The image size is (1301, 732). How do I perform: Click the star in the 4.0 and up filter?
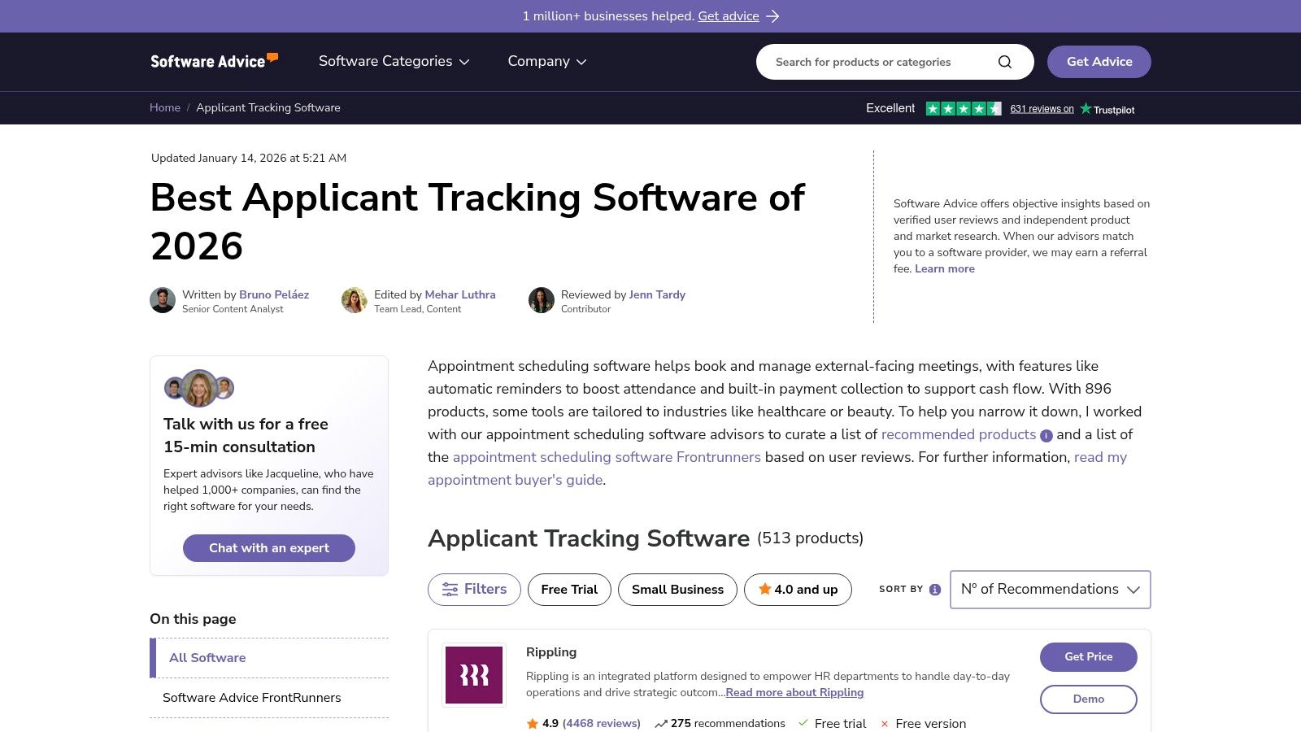pyautogui.click(x=765, y=589)
